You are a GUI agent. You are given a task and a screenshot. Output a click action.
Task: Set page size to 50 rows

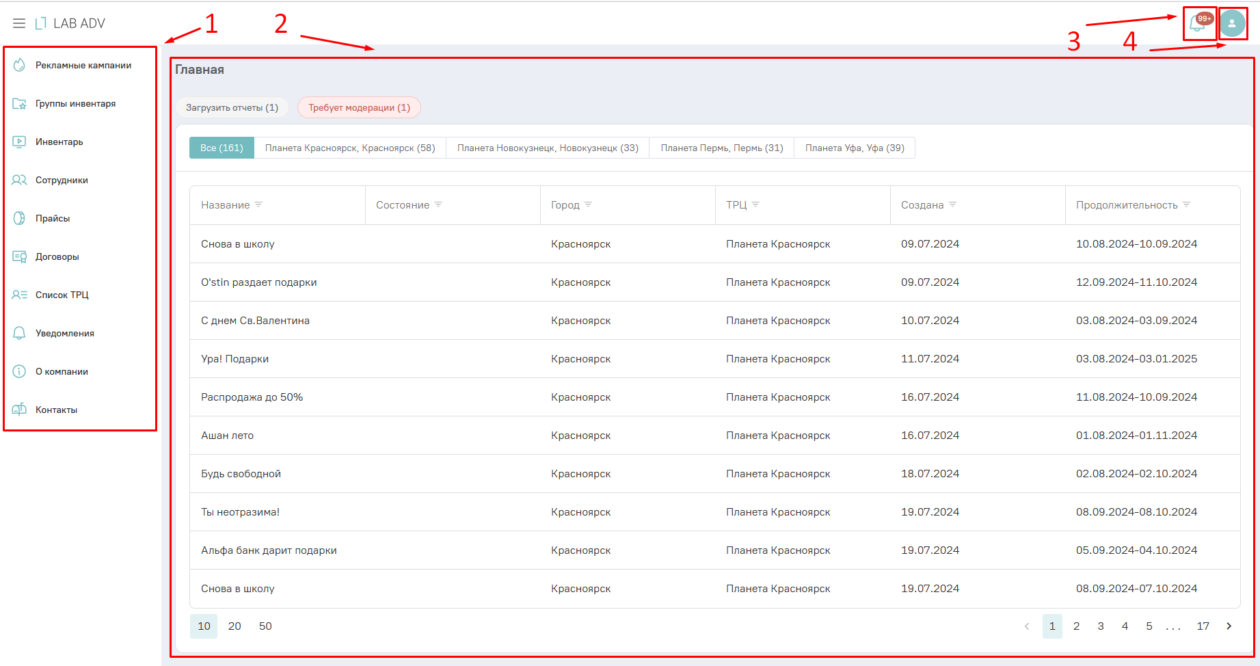pos(265,626)
